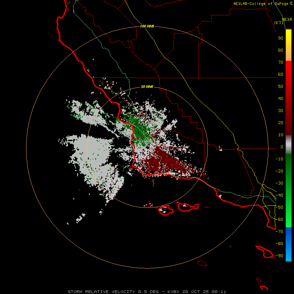
Task: Select the -50 value on velocity scale
Action: (x=279, y=207)
